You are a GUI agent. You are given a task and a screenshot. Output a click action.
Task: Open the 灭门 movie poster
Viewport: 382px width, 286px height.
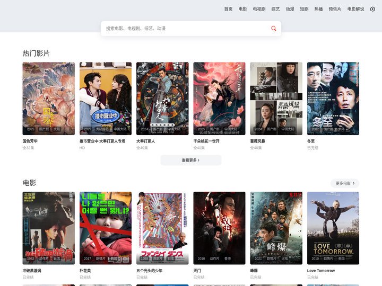(x=219, y=228)
